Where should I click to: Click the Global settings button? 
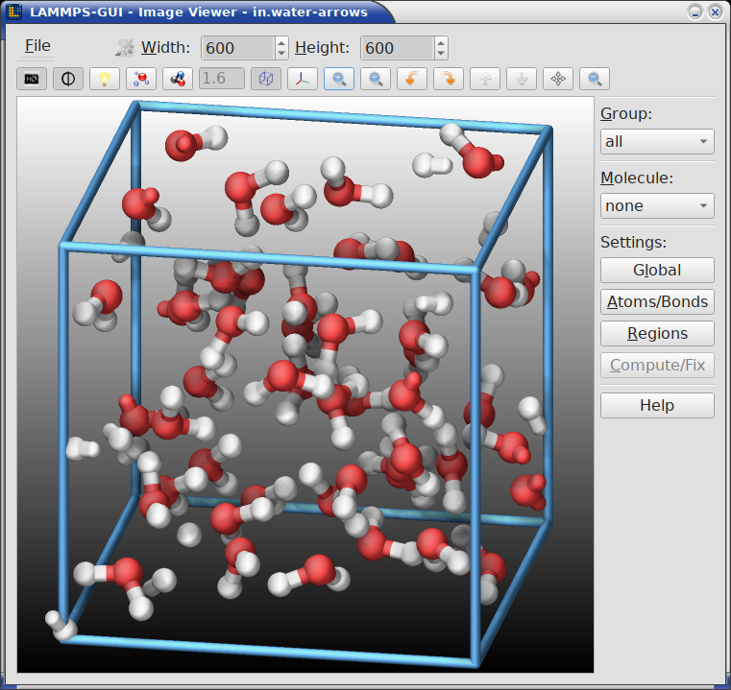click(657, 270)
